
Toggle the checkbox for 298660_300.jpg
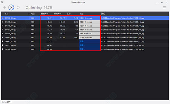pos(3,38)
